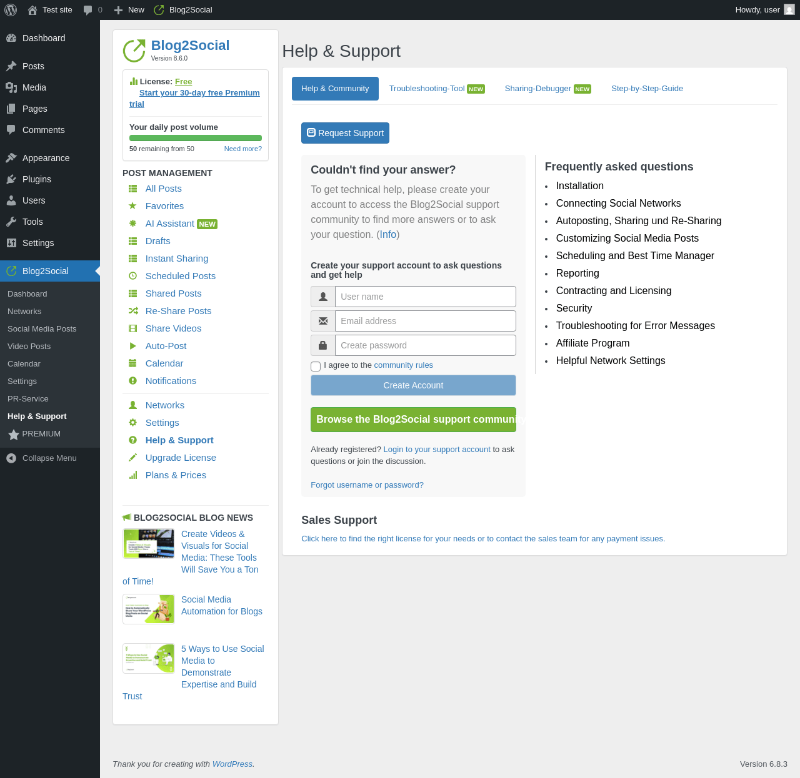The height and width of the screenshot is (778, 800).
Task: Click Forgot username or password link
Action: [x=367, y=485]
